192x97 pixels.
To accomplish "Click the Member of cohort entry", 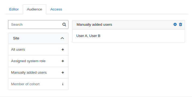I will 38,84.
